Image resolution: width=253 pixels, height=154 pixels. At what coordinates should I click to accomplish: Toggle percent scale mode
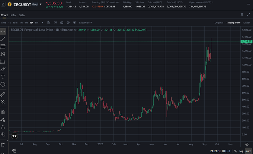(x=236, y=151)
